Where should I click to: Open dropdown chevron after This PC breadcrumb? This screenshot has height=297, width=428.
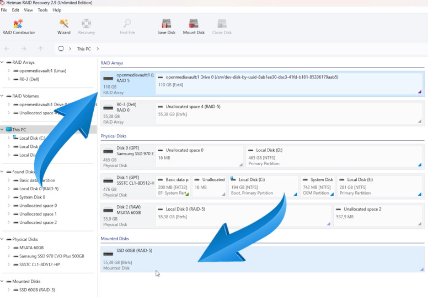[98, 49]
